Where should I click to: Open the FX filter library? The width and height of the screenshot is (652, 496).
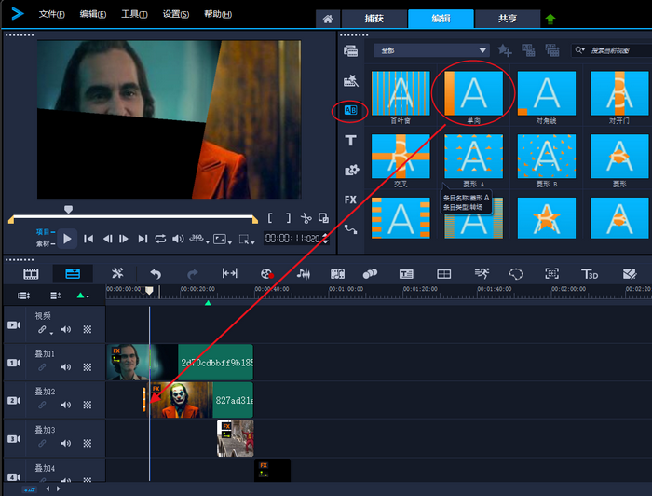pyautogui.click(x=351, y=200)
